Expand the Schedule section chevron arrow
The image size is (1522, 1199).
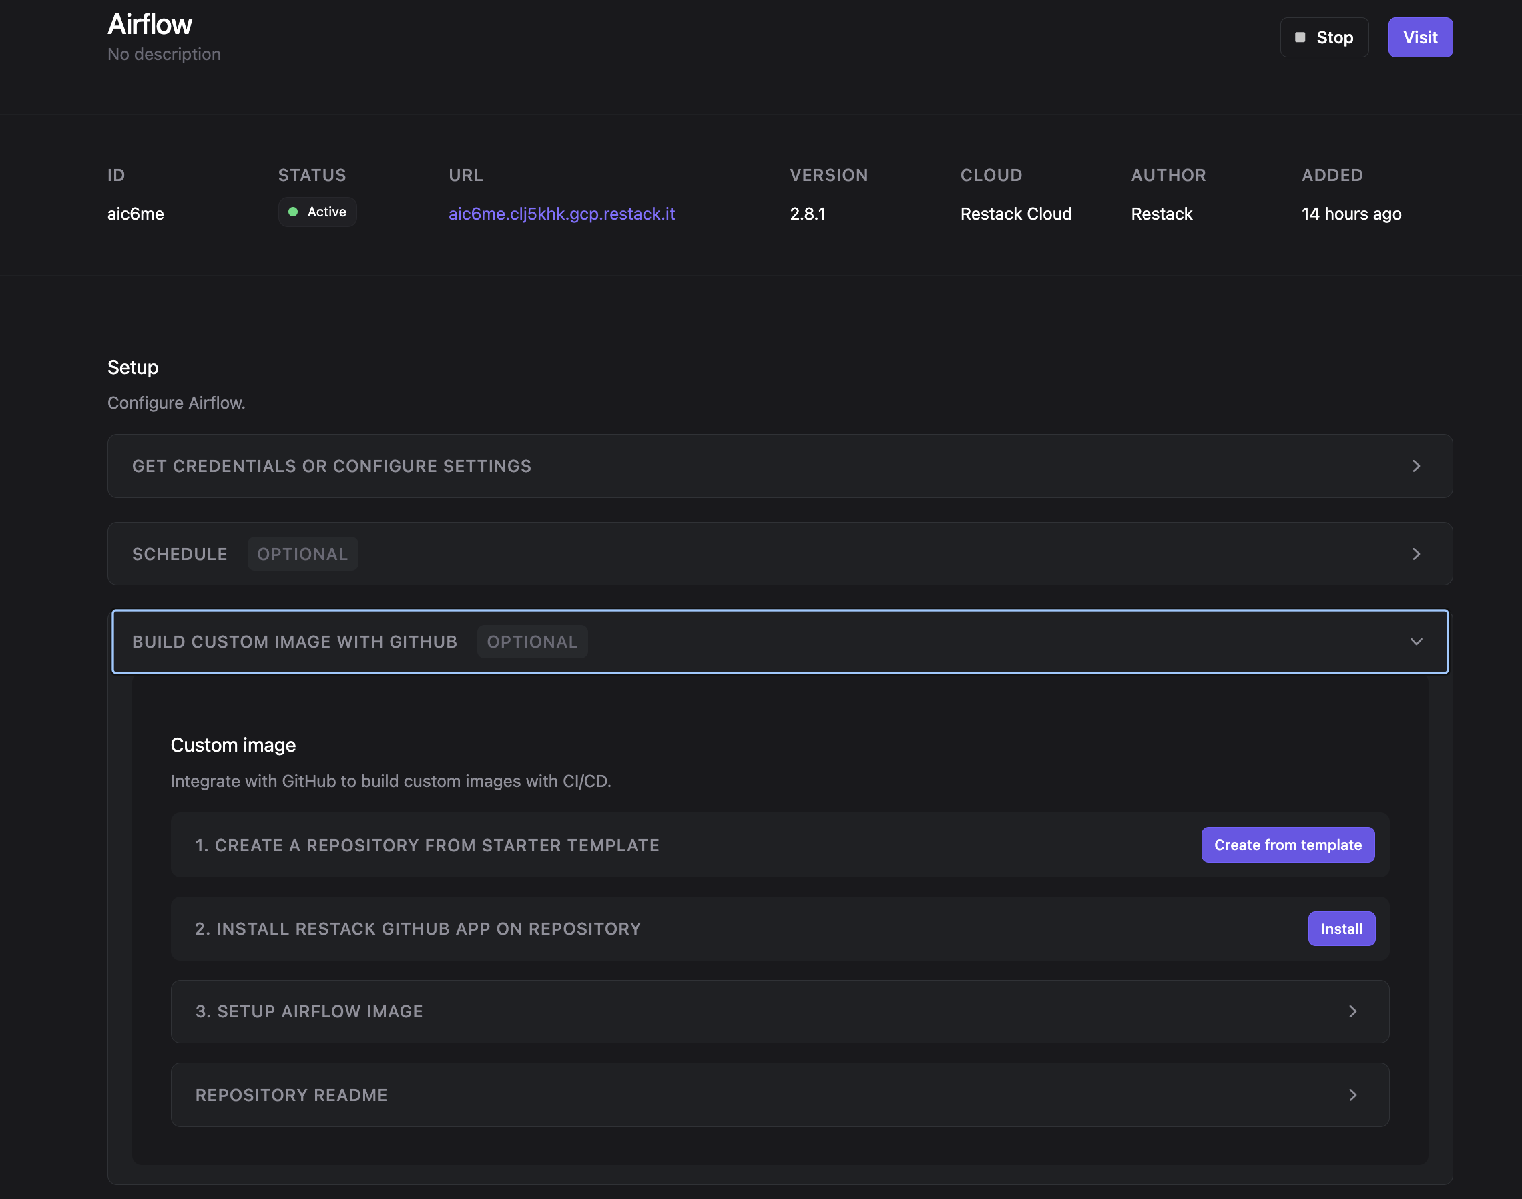coord(1416,554)
